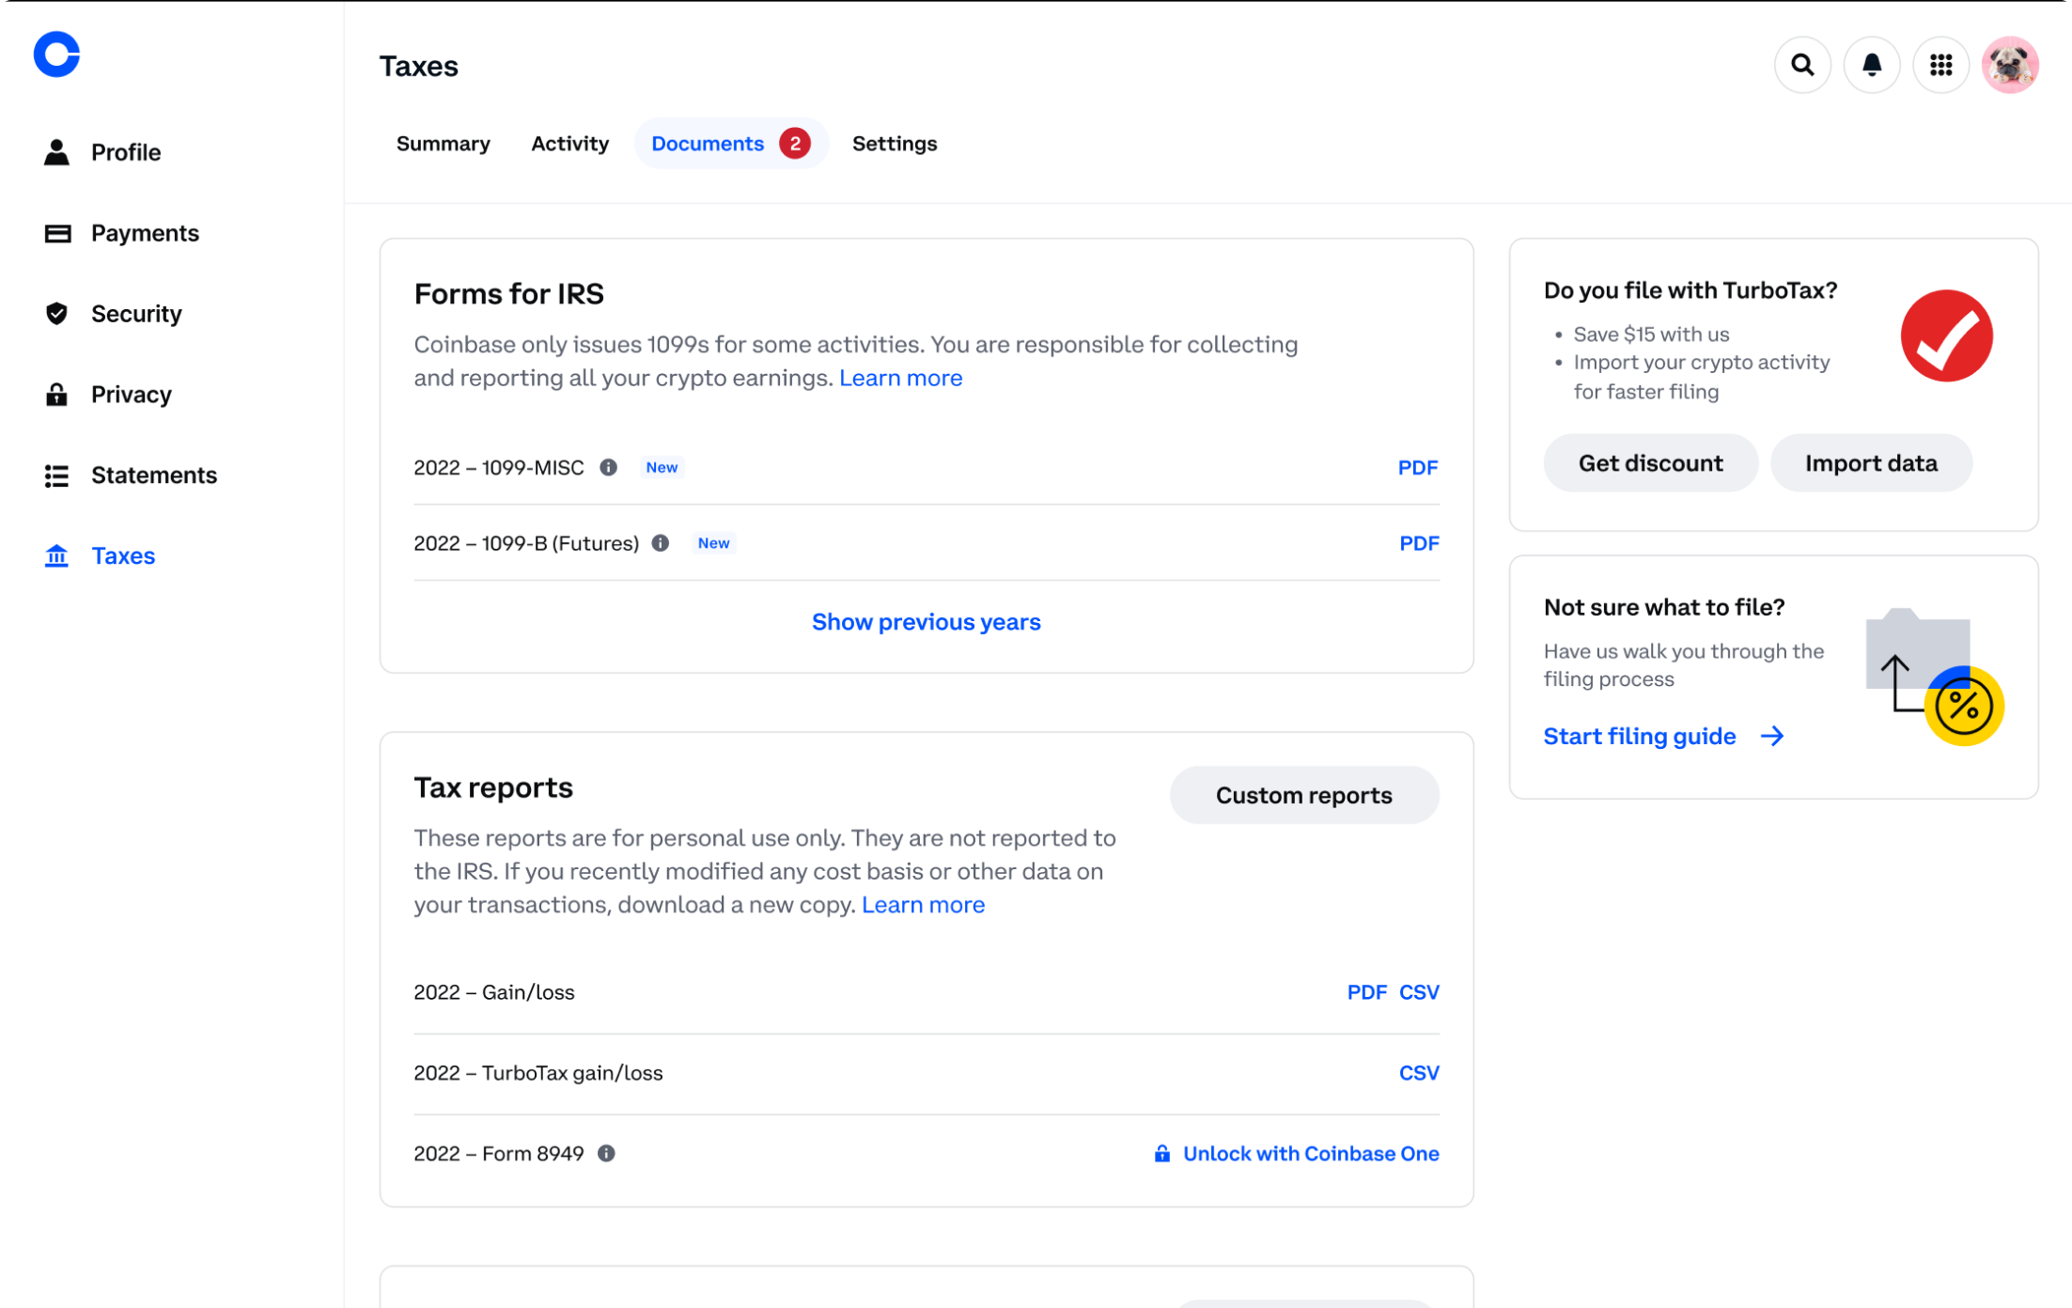Click the 2022 – Form 8949 label
This screenshot has height=1308, width=2072.
click(498, 1153)
